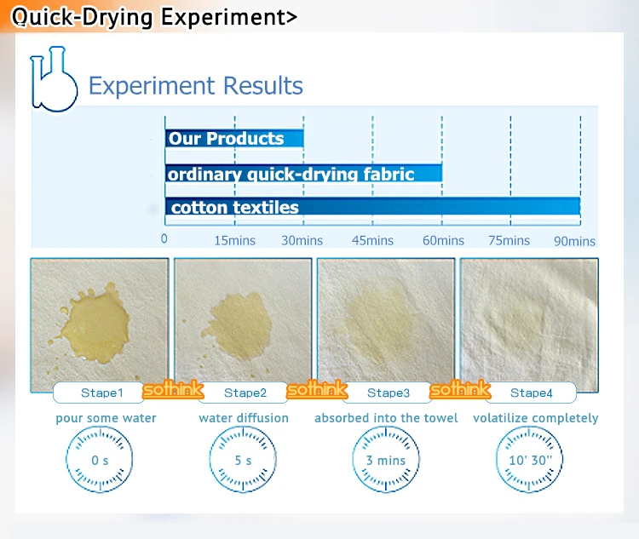Screen dimensions: 639x539
Task: Click the 10' 30" timer dial
Action: coord(529,459)
